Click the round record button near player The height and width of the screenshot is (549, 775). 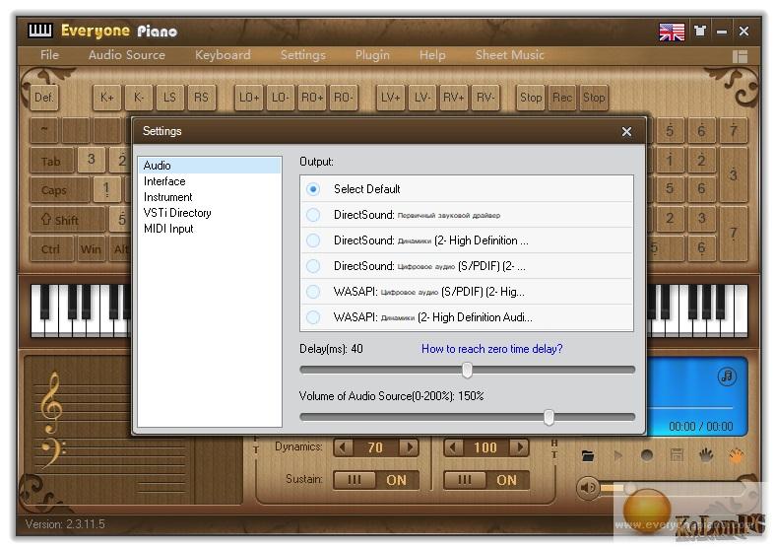[x=647, y=455]
